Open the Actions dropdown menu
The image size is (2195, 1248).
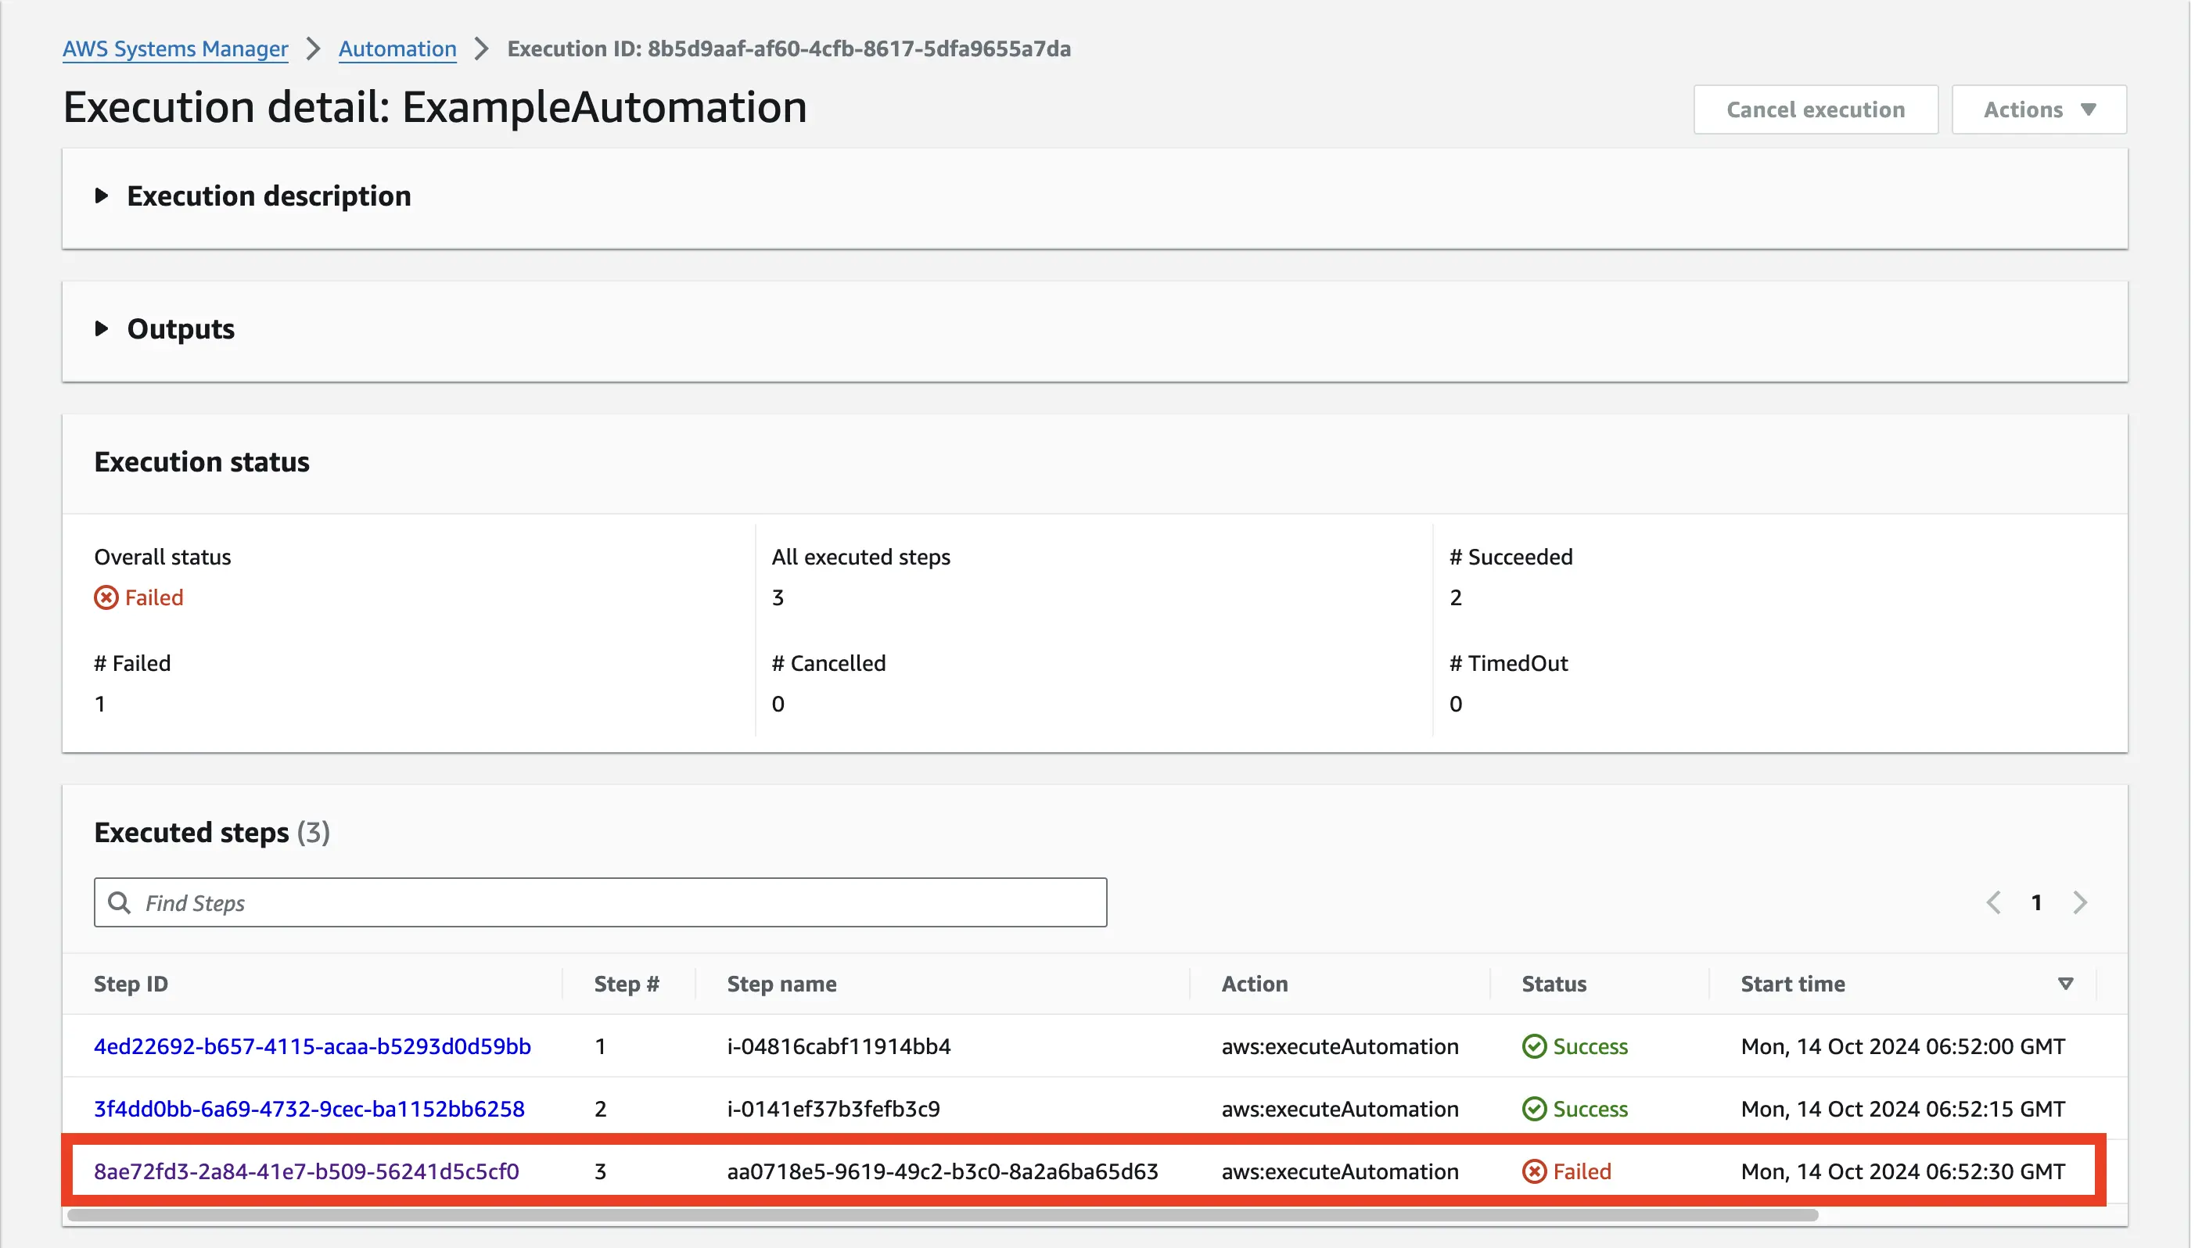click(2038, 109)
